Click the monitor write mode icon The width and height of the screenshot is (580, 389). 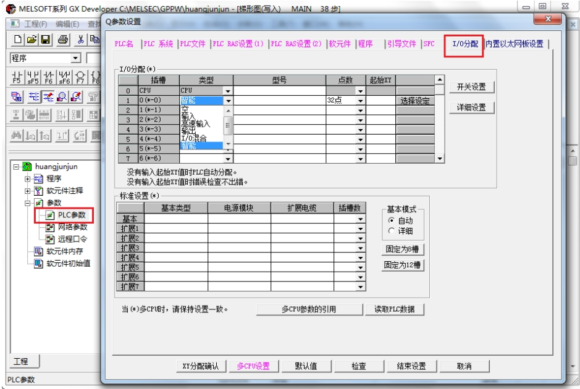pos(76,97)
